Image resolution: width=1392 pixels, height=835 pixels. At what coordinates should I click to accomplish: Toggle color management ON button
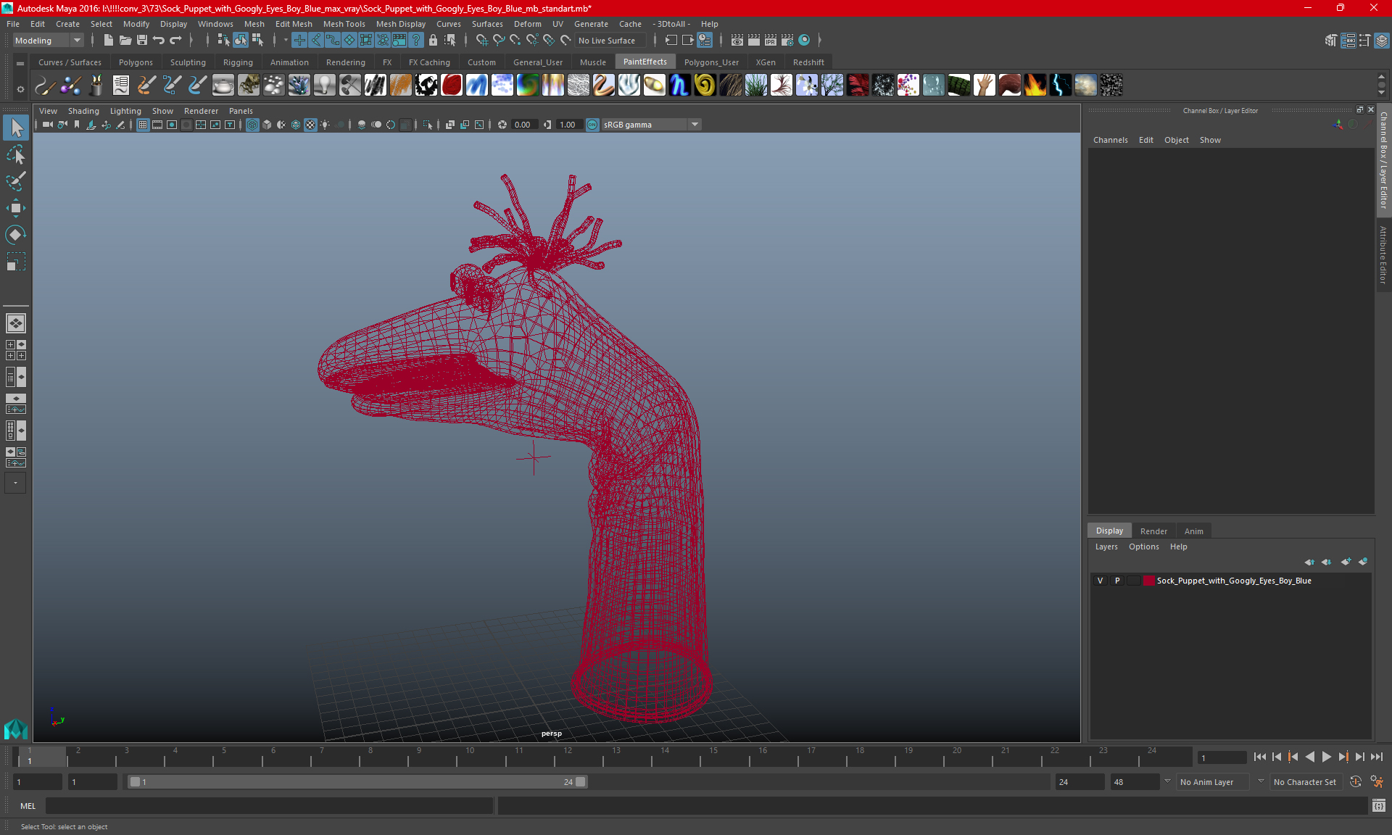click(592, 125)
